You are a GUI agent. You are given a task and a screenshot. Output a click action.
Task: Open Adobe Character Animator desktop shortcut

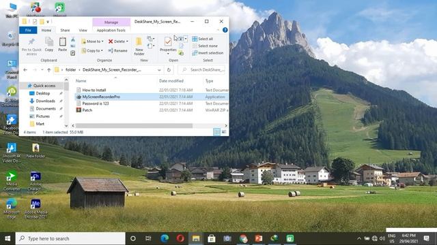tap(36, 180)
